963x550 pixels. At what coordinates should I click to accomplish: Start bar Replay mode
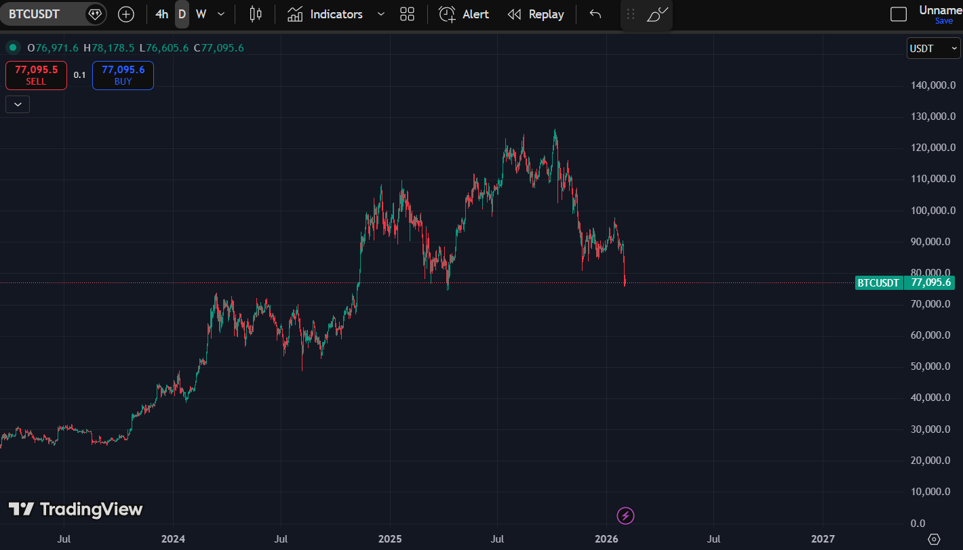pyautogui.click(x=536, y=14)
